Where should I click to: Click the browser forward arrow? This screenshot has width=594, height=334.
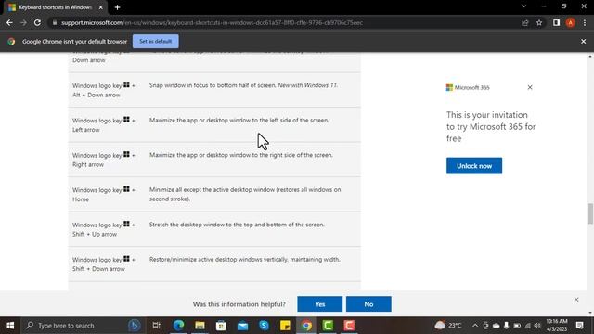click(23, 22)
